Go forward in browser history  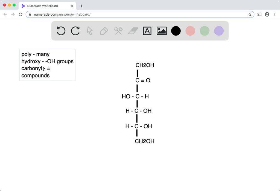[x=13, y=14]
